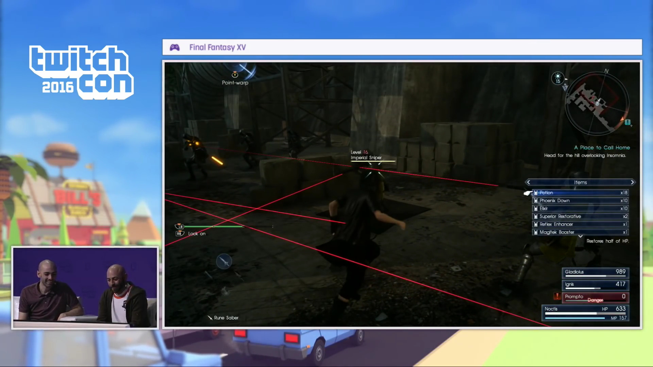Click the Lock on prompt
Viewport: 653px width, 367px height.
pos(197,233)
